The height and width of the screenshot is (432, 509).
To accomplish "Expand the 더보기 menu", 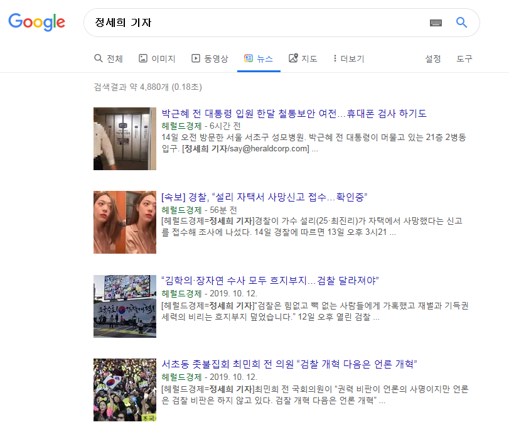I will point(348,58).
